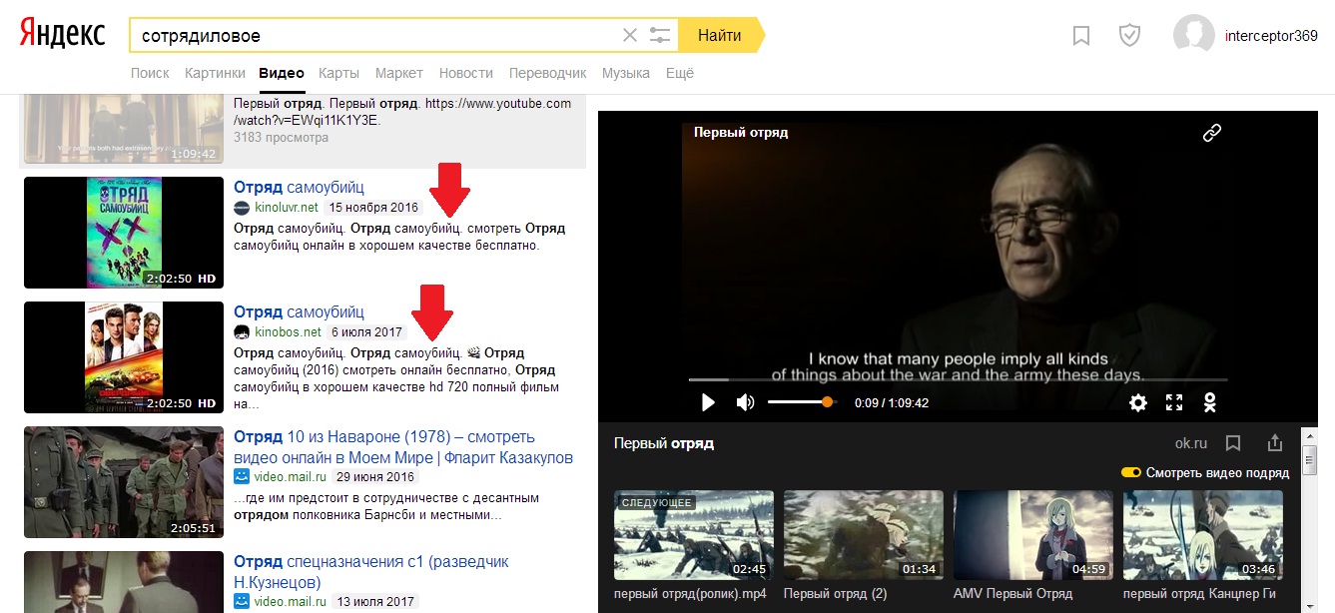The image size is (1335, 613).
Task: Share the video via share icon
Action: click(x=1274, y=443)
